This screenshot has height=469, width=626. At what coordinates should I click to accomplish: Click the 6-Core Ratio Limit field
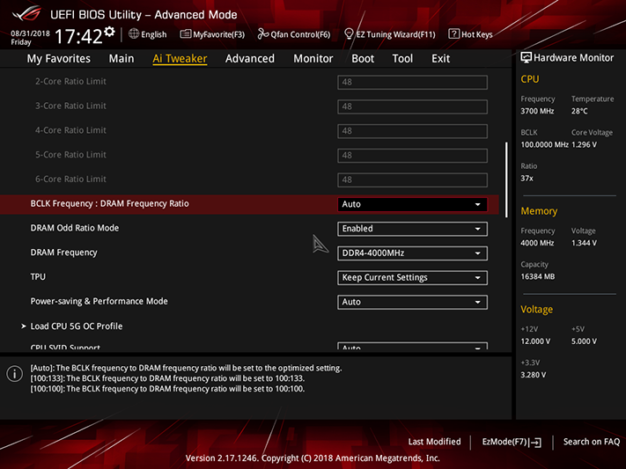coord(412,180)
